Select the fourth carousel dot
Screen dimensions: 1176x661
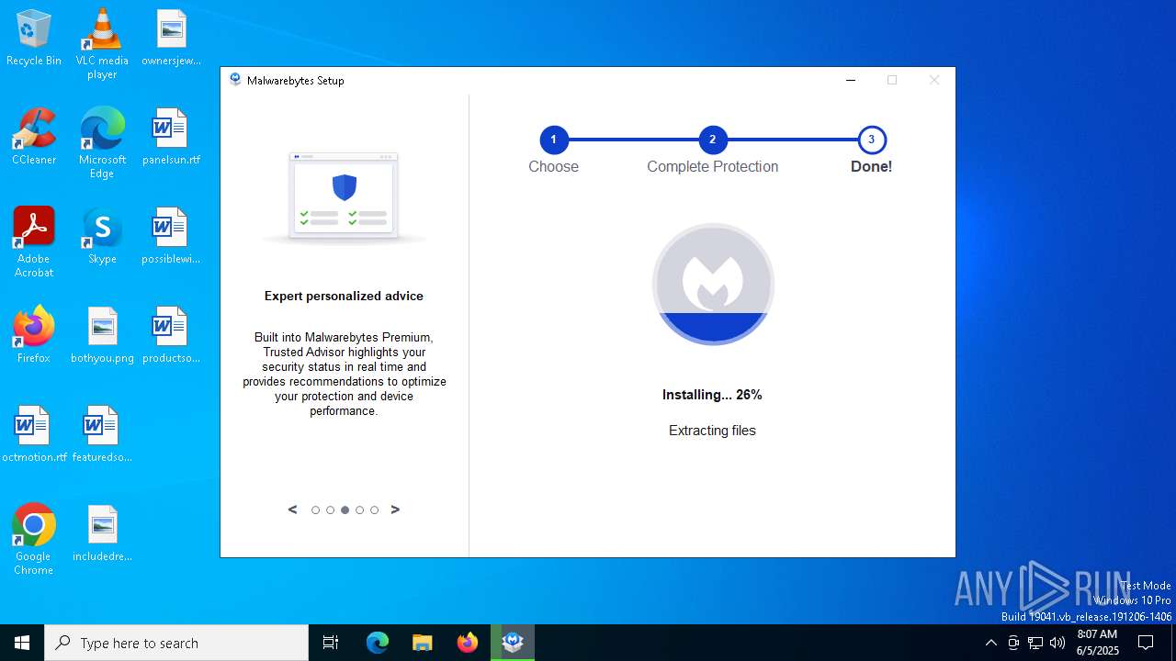click(x=359, y=510)
